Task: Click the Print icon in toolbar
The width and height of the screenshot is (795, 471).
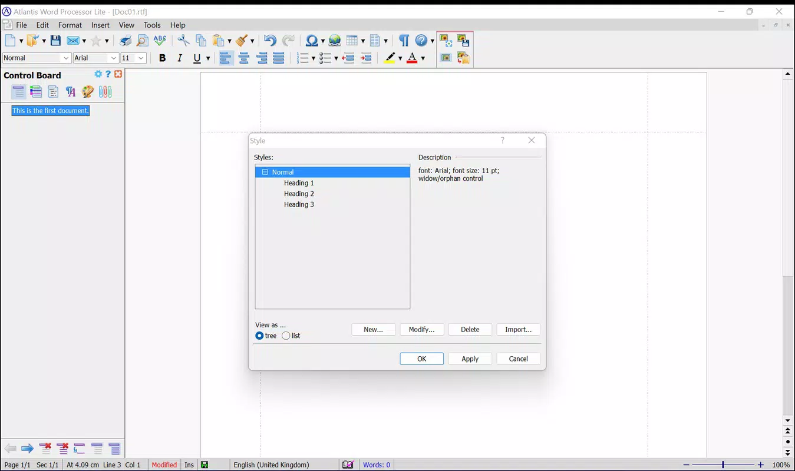Action: pyautogui.click(x=126, y=41)
